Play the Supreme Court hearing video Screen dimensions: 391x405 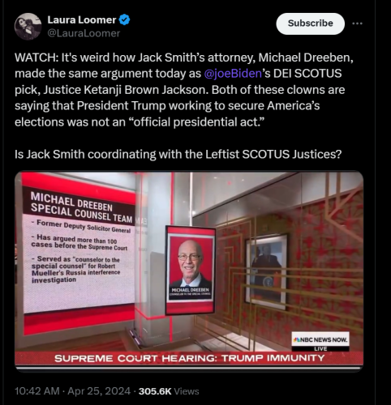(x=189, y=271)
